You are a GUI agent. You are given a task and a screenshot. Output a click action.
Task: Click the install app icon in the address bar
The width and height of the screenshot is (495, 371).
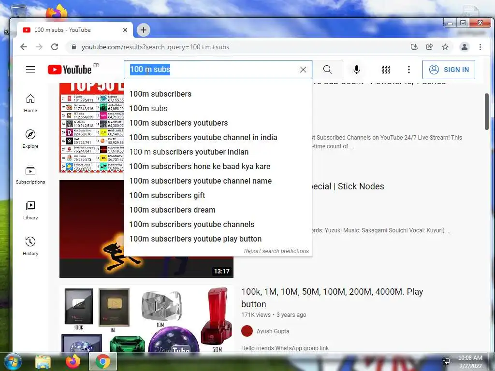point(414,47)
